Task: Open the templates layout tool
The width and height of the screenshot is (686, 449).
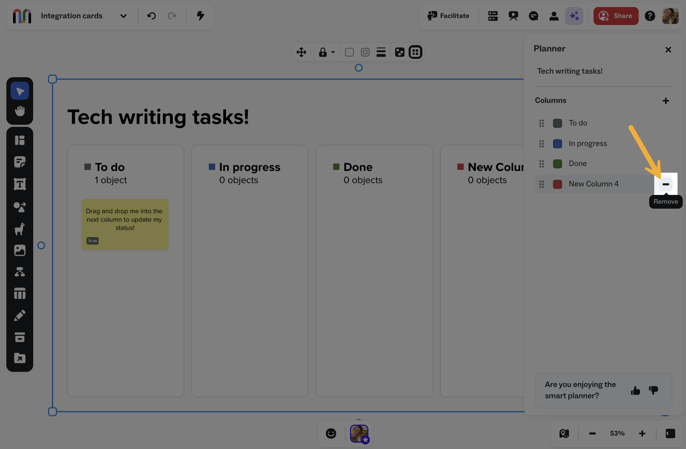Action: click(20, 140)
